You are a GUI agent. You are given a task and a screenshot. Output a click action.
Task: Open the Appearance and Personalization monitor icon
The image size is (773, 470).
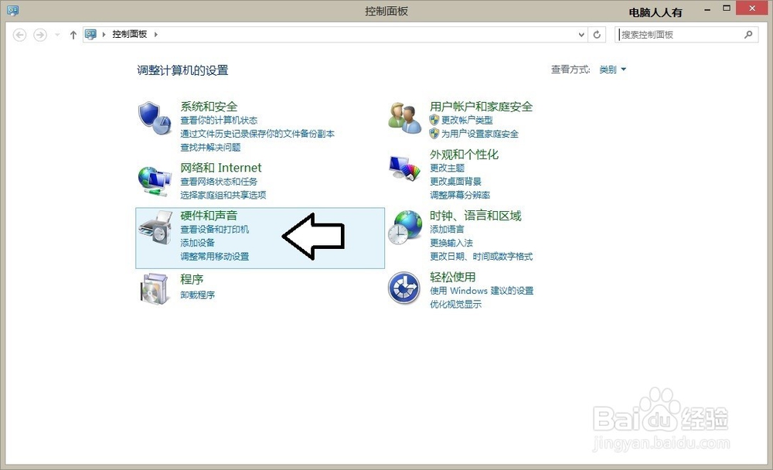coord(404,169)
